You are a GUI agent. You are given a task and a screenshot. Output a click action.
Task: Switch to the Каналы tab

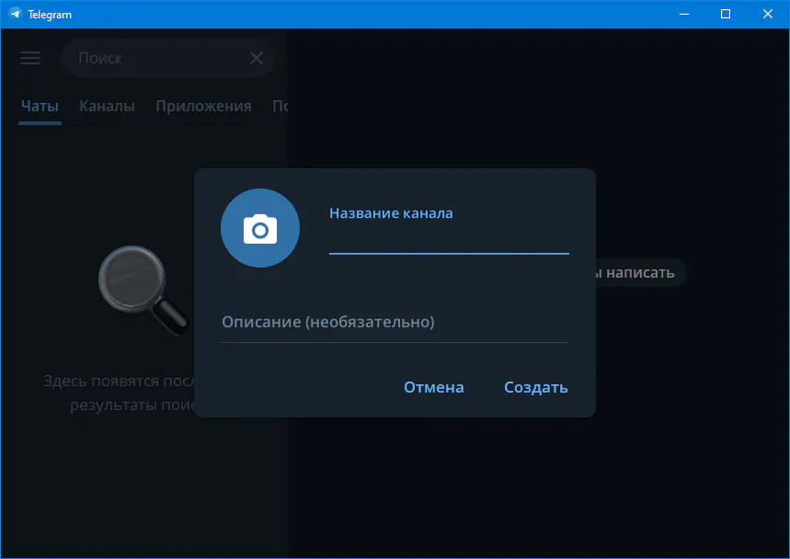107,106
